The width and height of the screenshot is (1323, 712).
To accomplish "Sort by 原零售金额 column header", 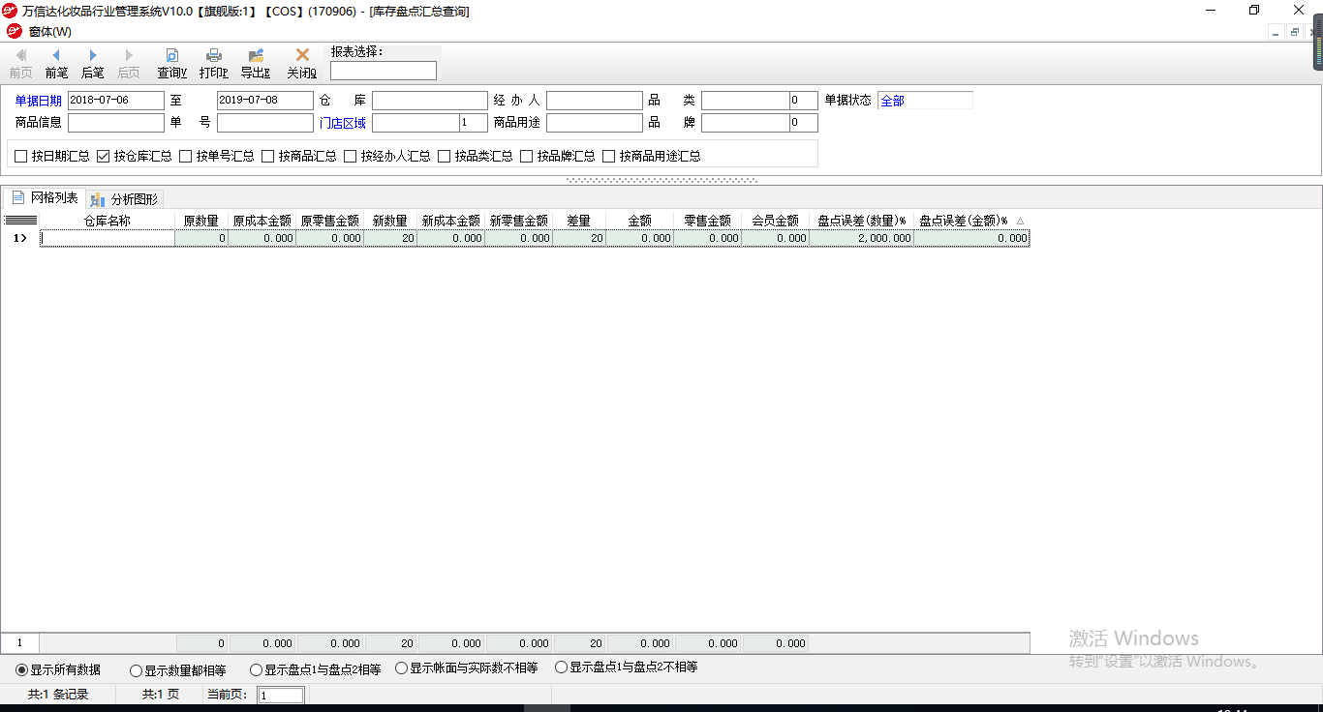I will pos(330,221).
